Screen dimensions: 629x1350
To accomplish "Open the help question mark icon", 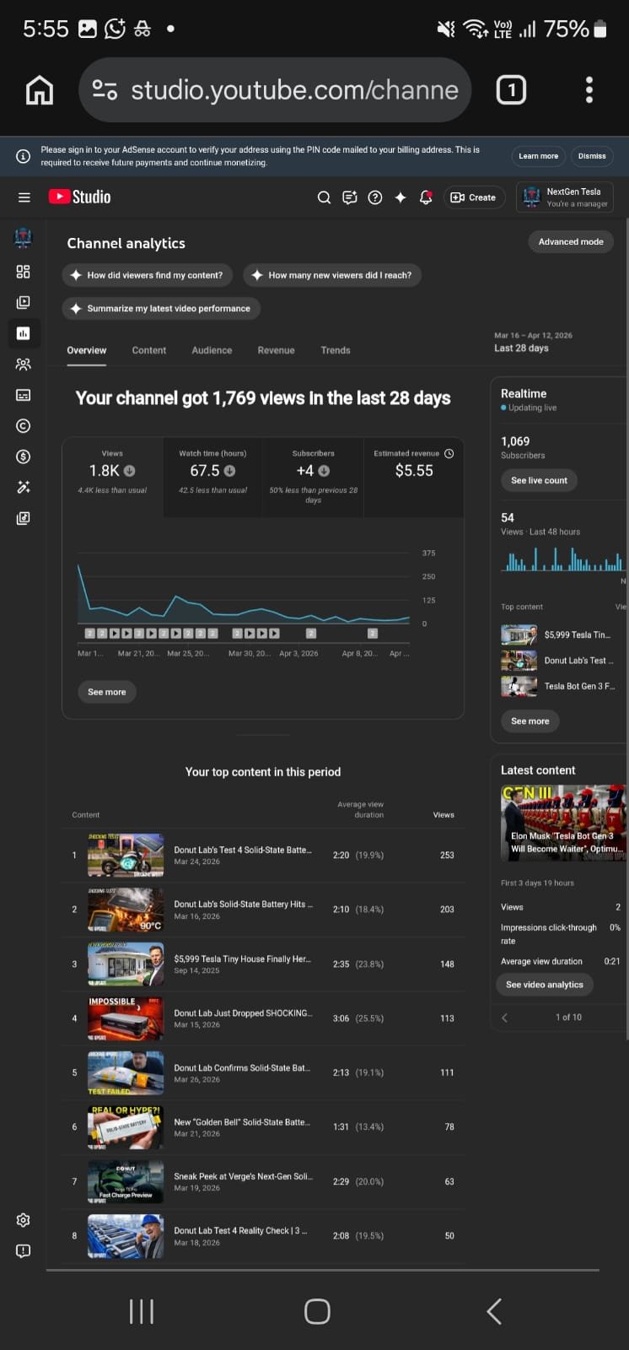I will point(375,197).
